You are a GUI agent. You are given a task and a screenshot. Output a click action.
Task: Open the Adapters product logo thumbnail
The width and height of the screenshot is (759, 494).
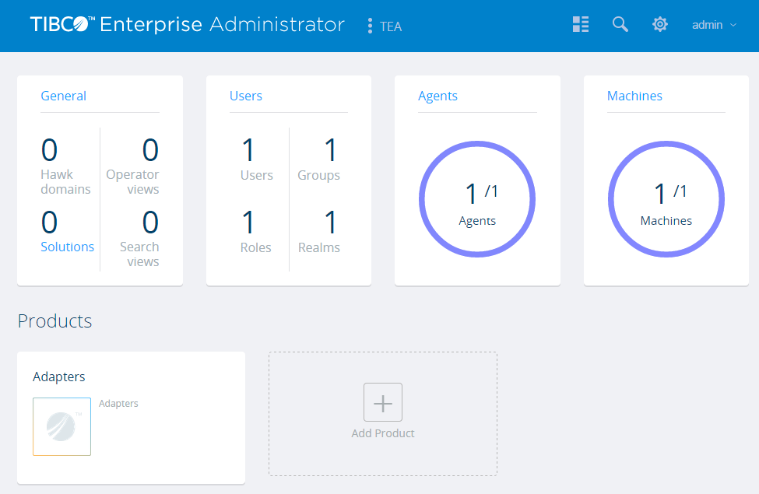coord(61,426)
